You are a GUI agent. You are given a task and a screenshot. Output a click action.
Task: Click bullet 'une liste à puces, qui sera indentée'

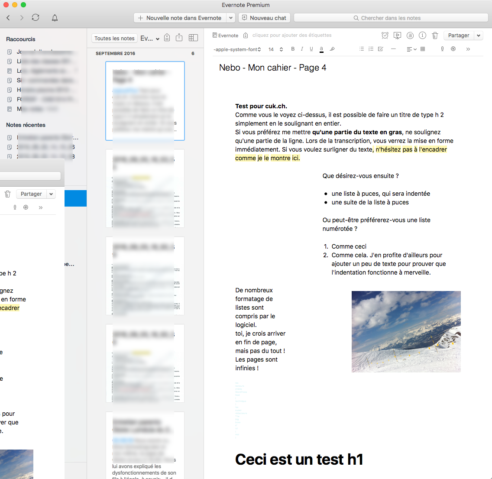click(x=381, y=194)
